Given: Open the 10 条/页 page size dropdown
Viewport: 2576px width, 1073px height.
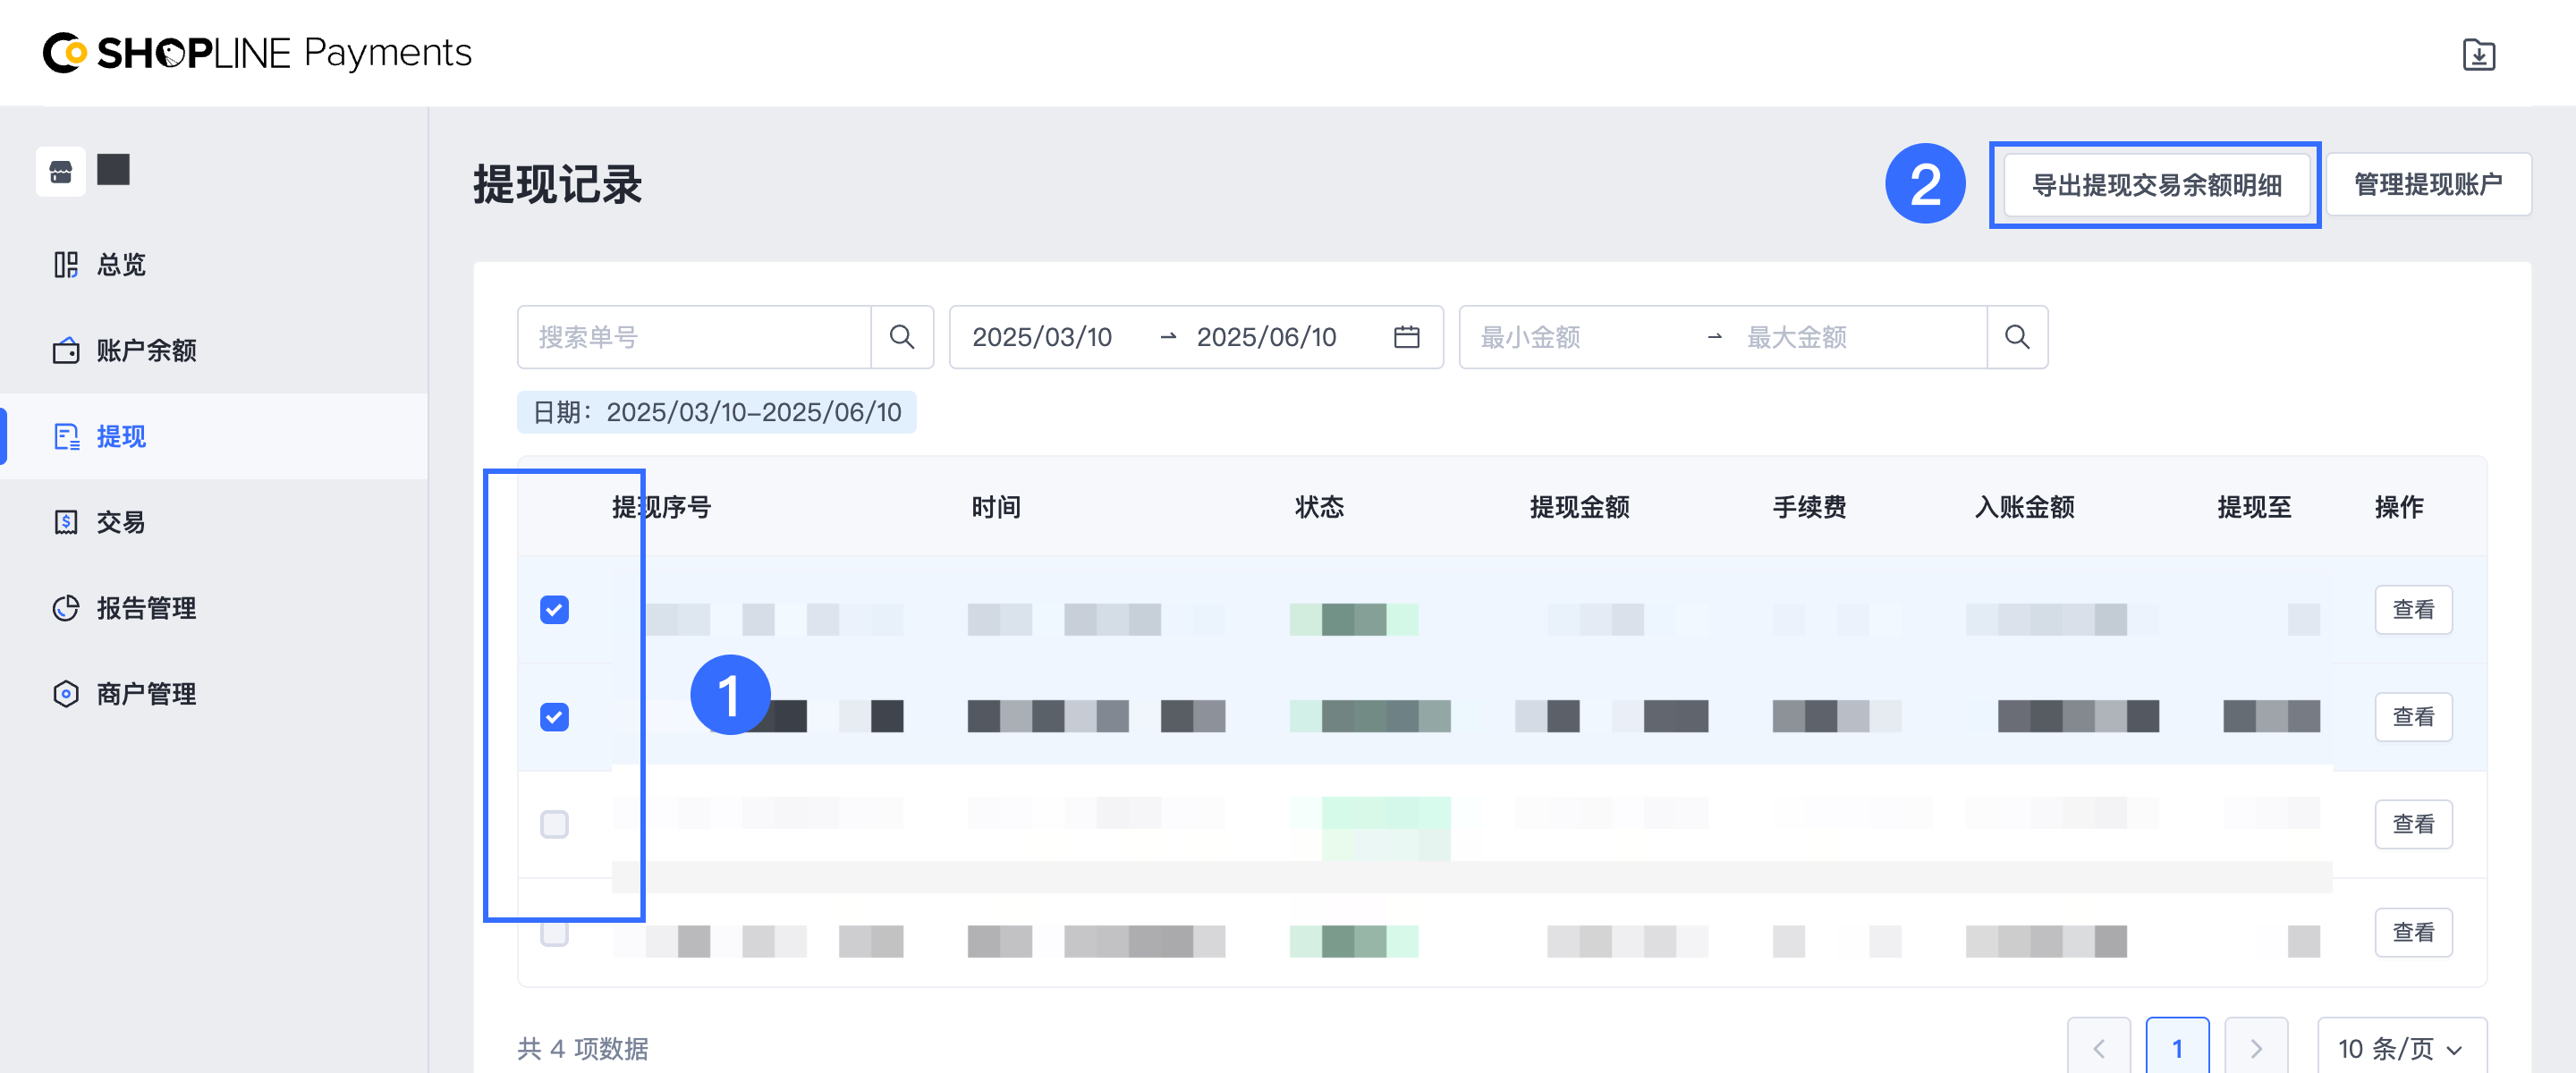Looking at the screenshot, I should [x=2402, y=1048].
